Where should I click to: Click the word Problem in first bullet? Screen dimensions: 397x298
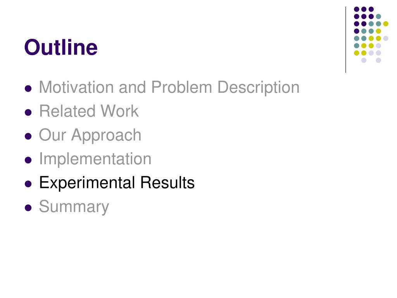181,87
